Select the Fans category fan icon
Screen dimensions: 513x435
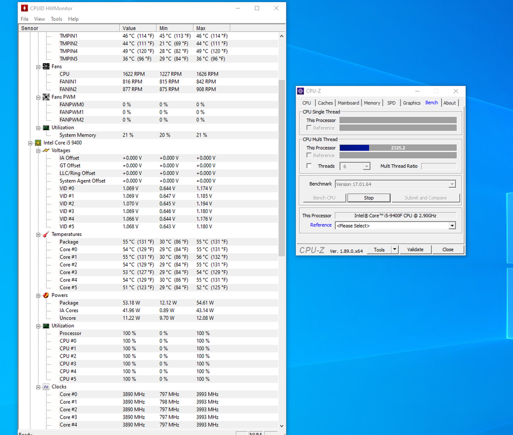tap(46, 66)
